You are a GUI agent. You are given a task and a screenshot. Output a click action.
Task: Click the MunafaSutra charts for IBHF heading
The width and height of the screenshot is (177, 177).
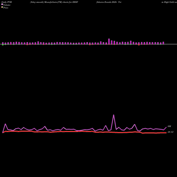pos(54,2)
